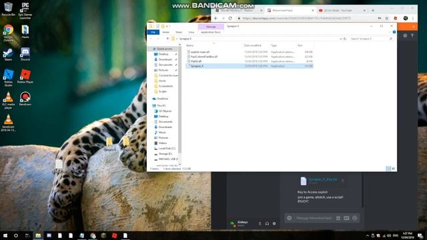The width and height of the screenshot is (427, 240).
Task: Click the Search Synapse X box
Action: 372,39
